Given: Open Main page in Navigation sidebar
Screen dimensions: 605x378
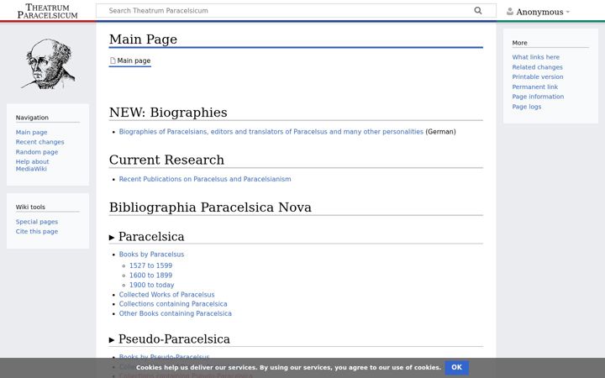Looking at the screenshot, I should [x=31, y=133].
